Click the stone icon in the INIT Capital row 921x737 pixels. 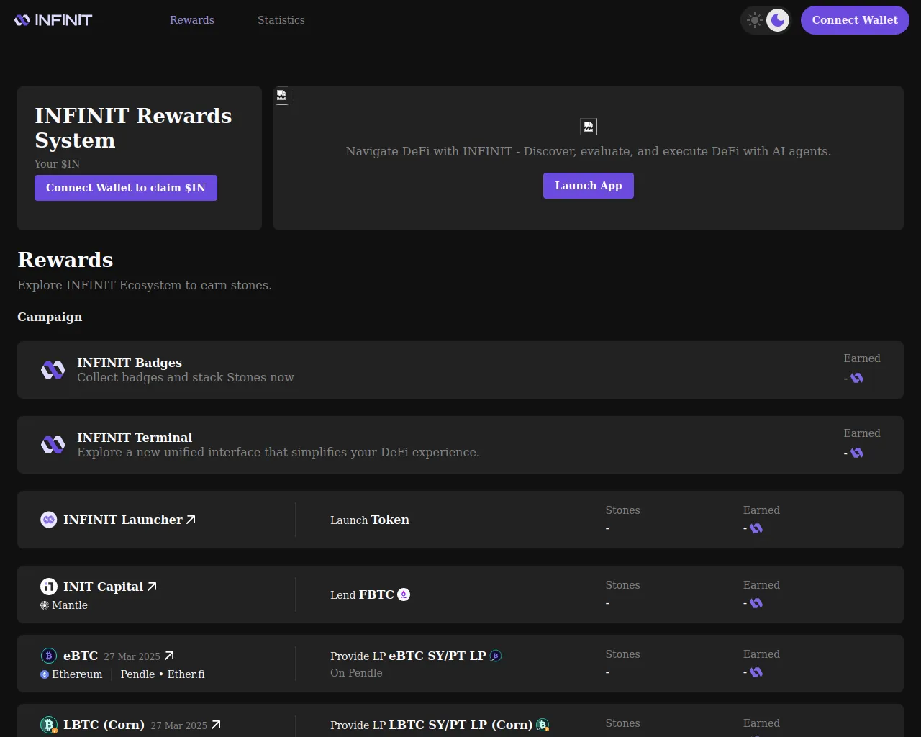coord(756,603)
